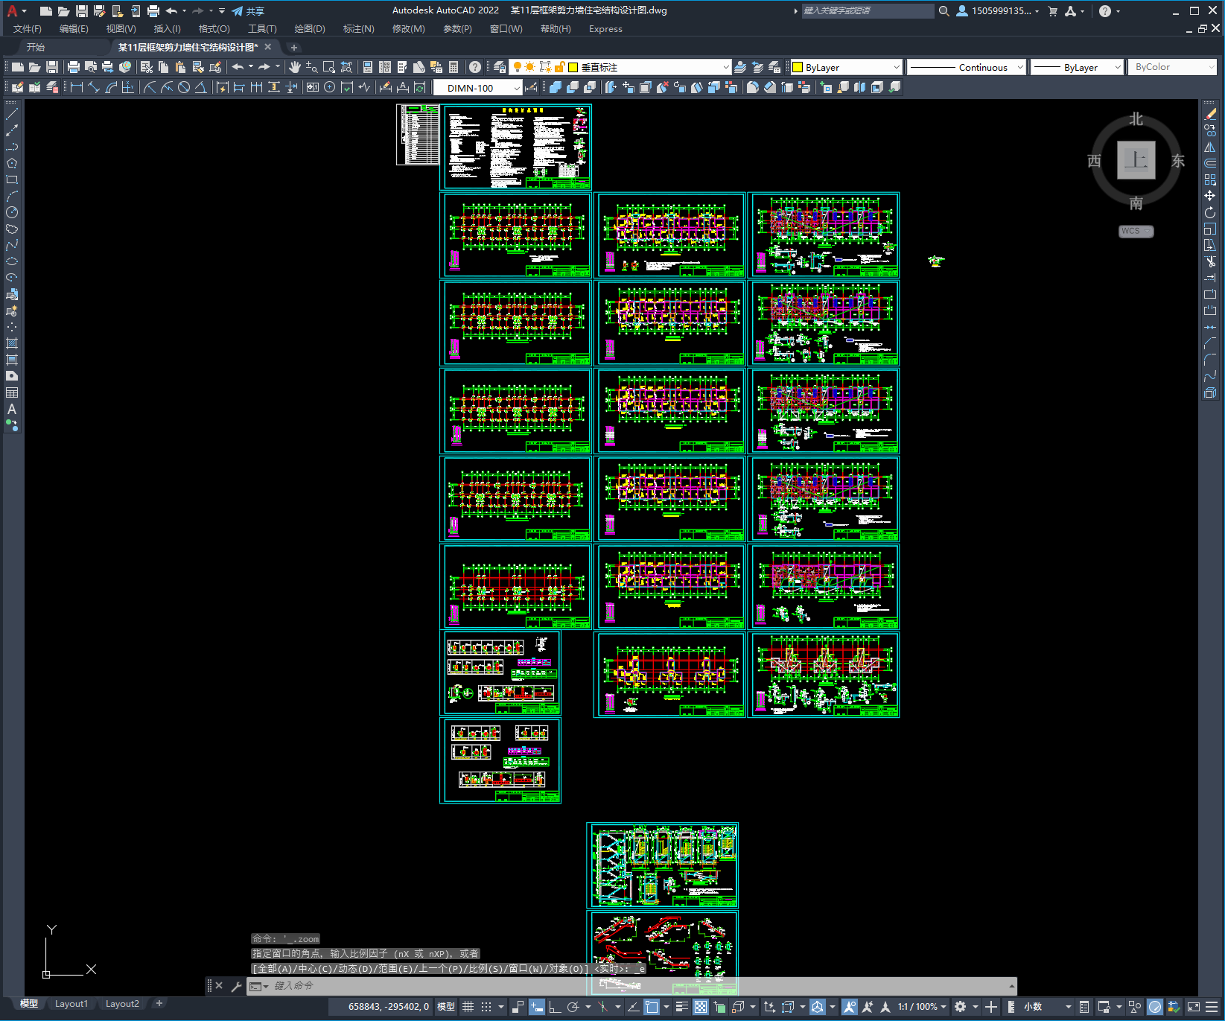Screen dimensions: 1225x1021
Task: Open a new drawing tab with plus button
Action: point(293,47)
